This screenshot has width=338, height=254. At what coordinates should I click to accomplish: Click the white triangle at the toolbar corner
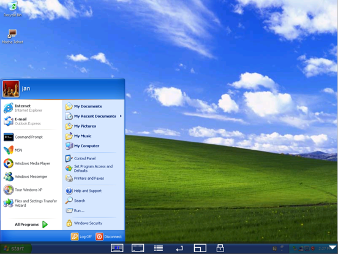tap(332, 247)
